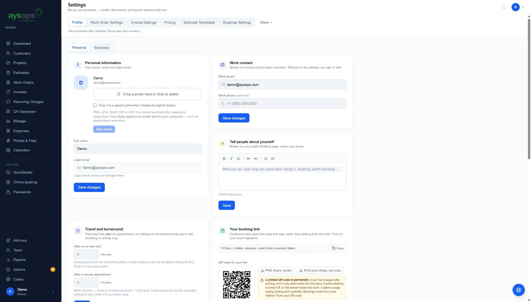
Task: Enable the crop-to-square checkbox
Action: (95, 105)
